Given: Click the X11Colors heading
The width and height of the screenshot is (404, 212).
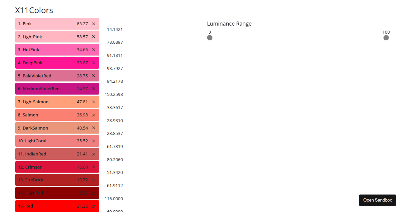Looking at the screenshot, I should 34,10.
